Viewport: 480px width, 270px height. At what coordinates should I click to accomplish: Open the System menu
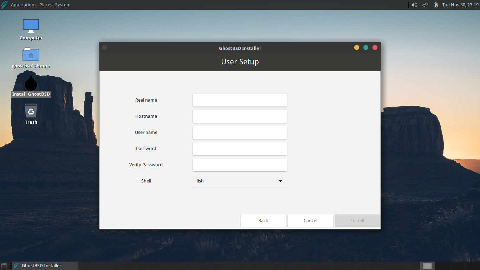[x=63, y=5]
